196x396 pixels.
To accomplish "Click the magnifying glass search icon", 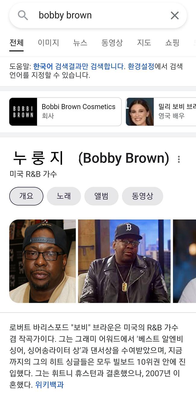I will tap(23, 15).
